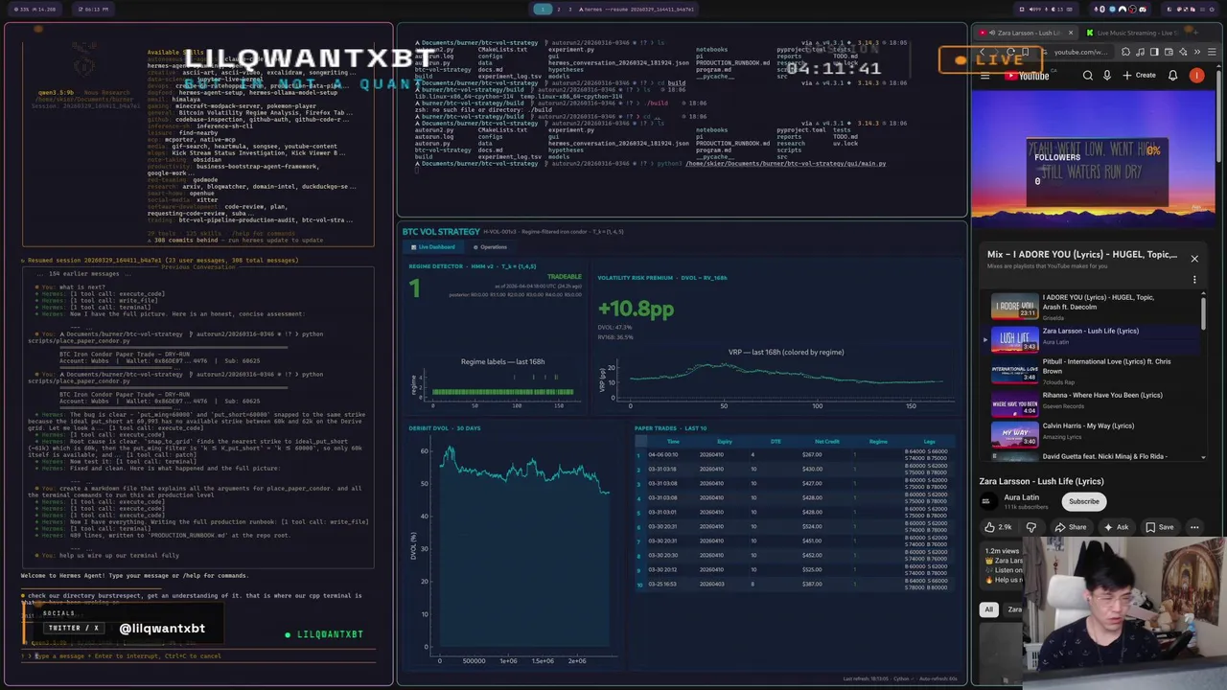Screen dimensions: 1227x690
Task: Select paper trade row with $524.00 credit
Action: pyautogui.click(x=794, y=526)
